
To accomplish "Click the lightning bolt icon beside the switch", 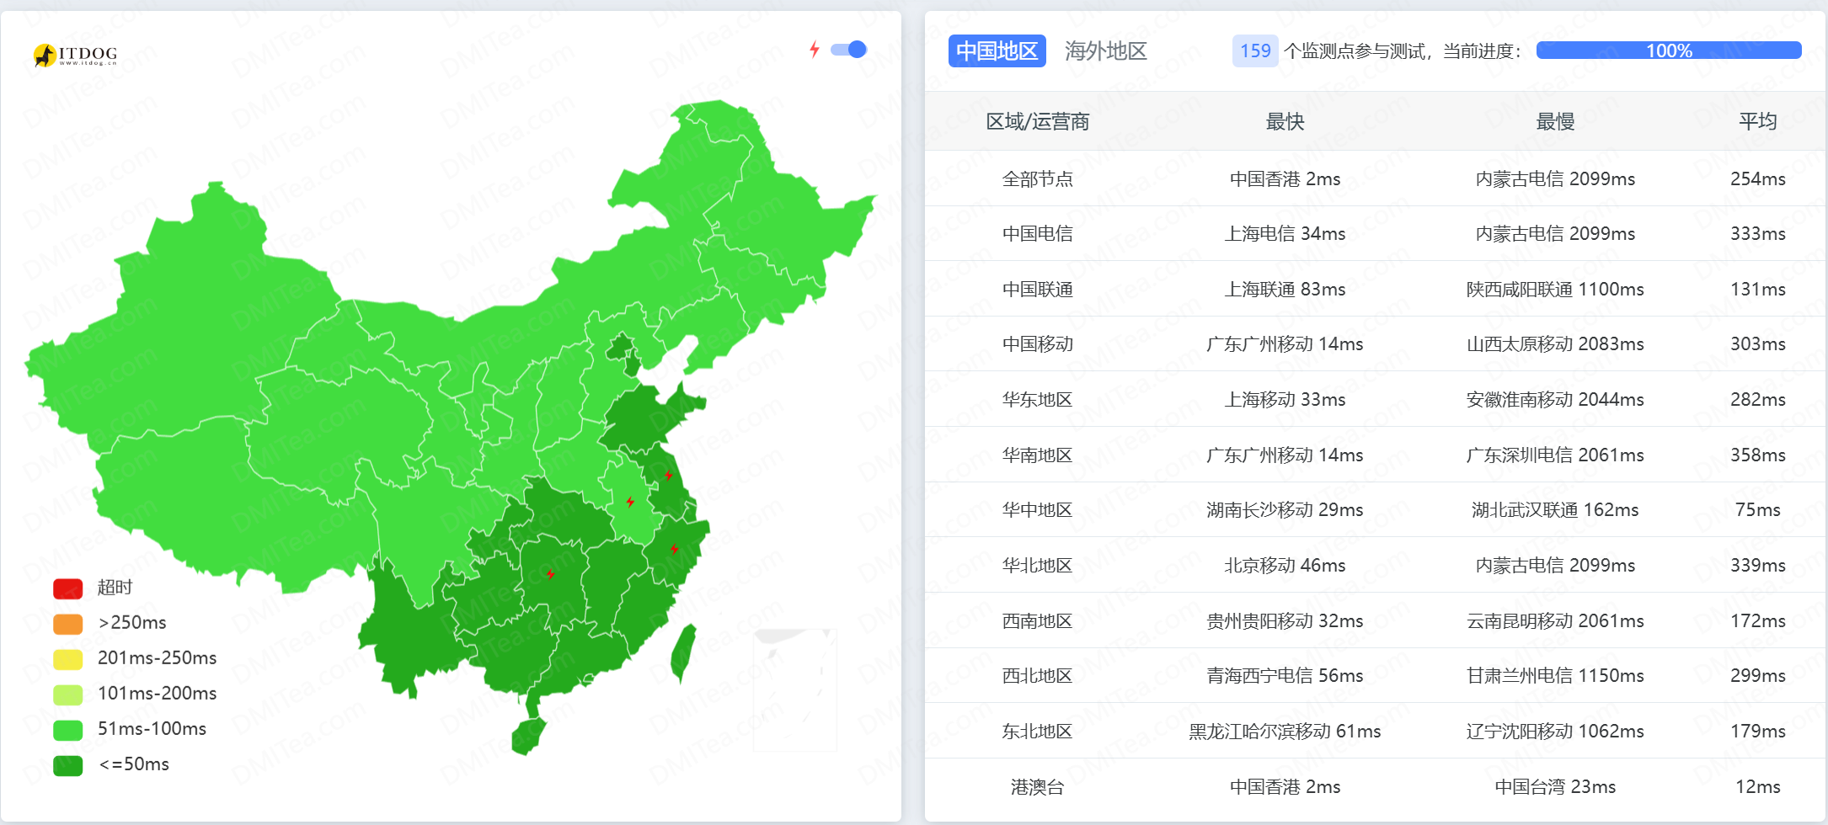I will pyautogui.click(x=813, y=50).
